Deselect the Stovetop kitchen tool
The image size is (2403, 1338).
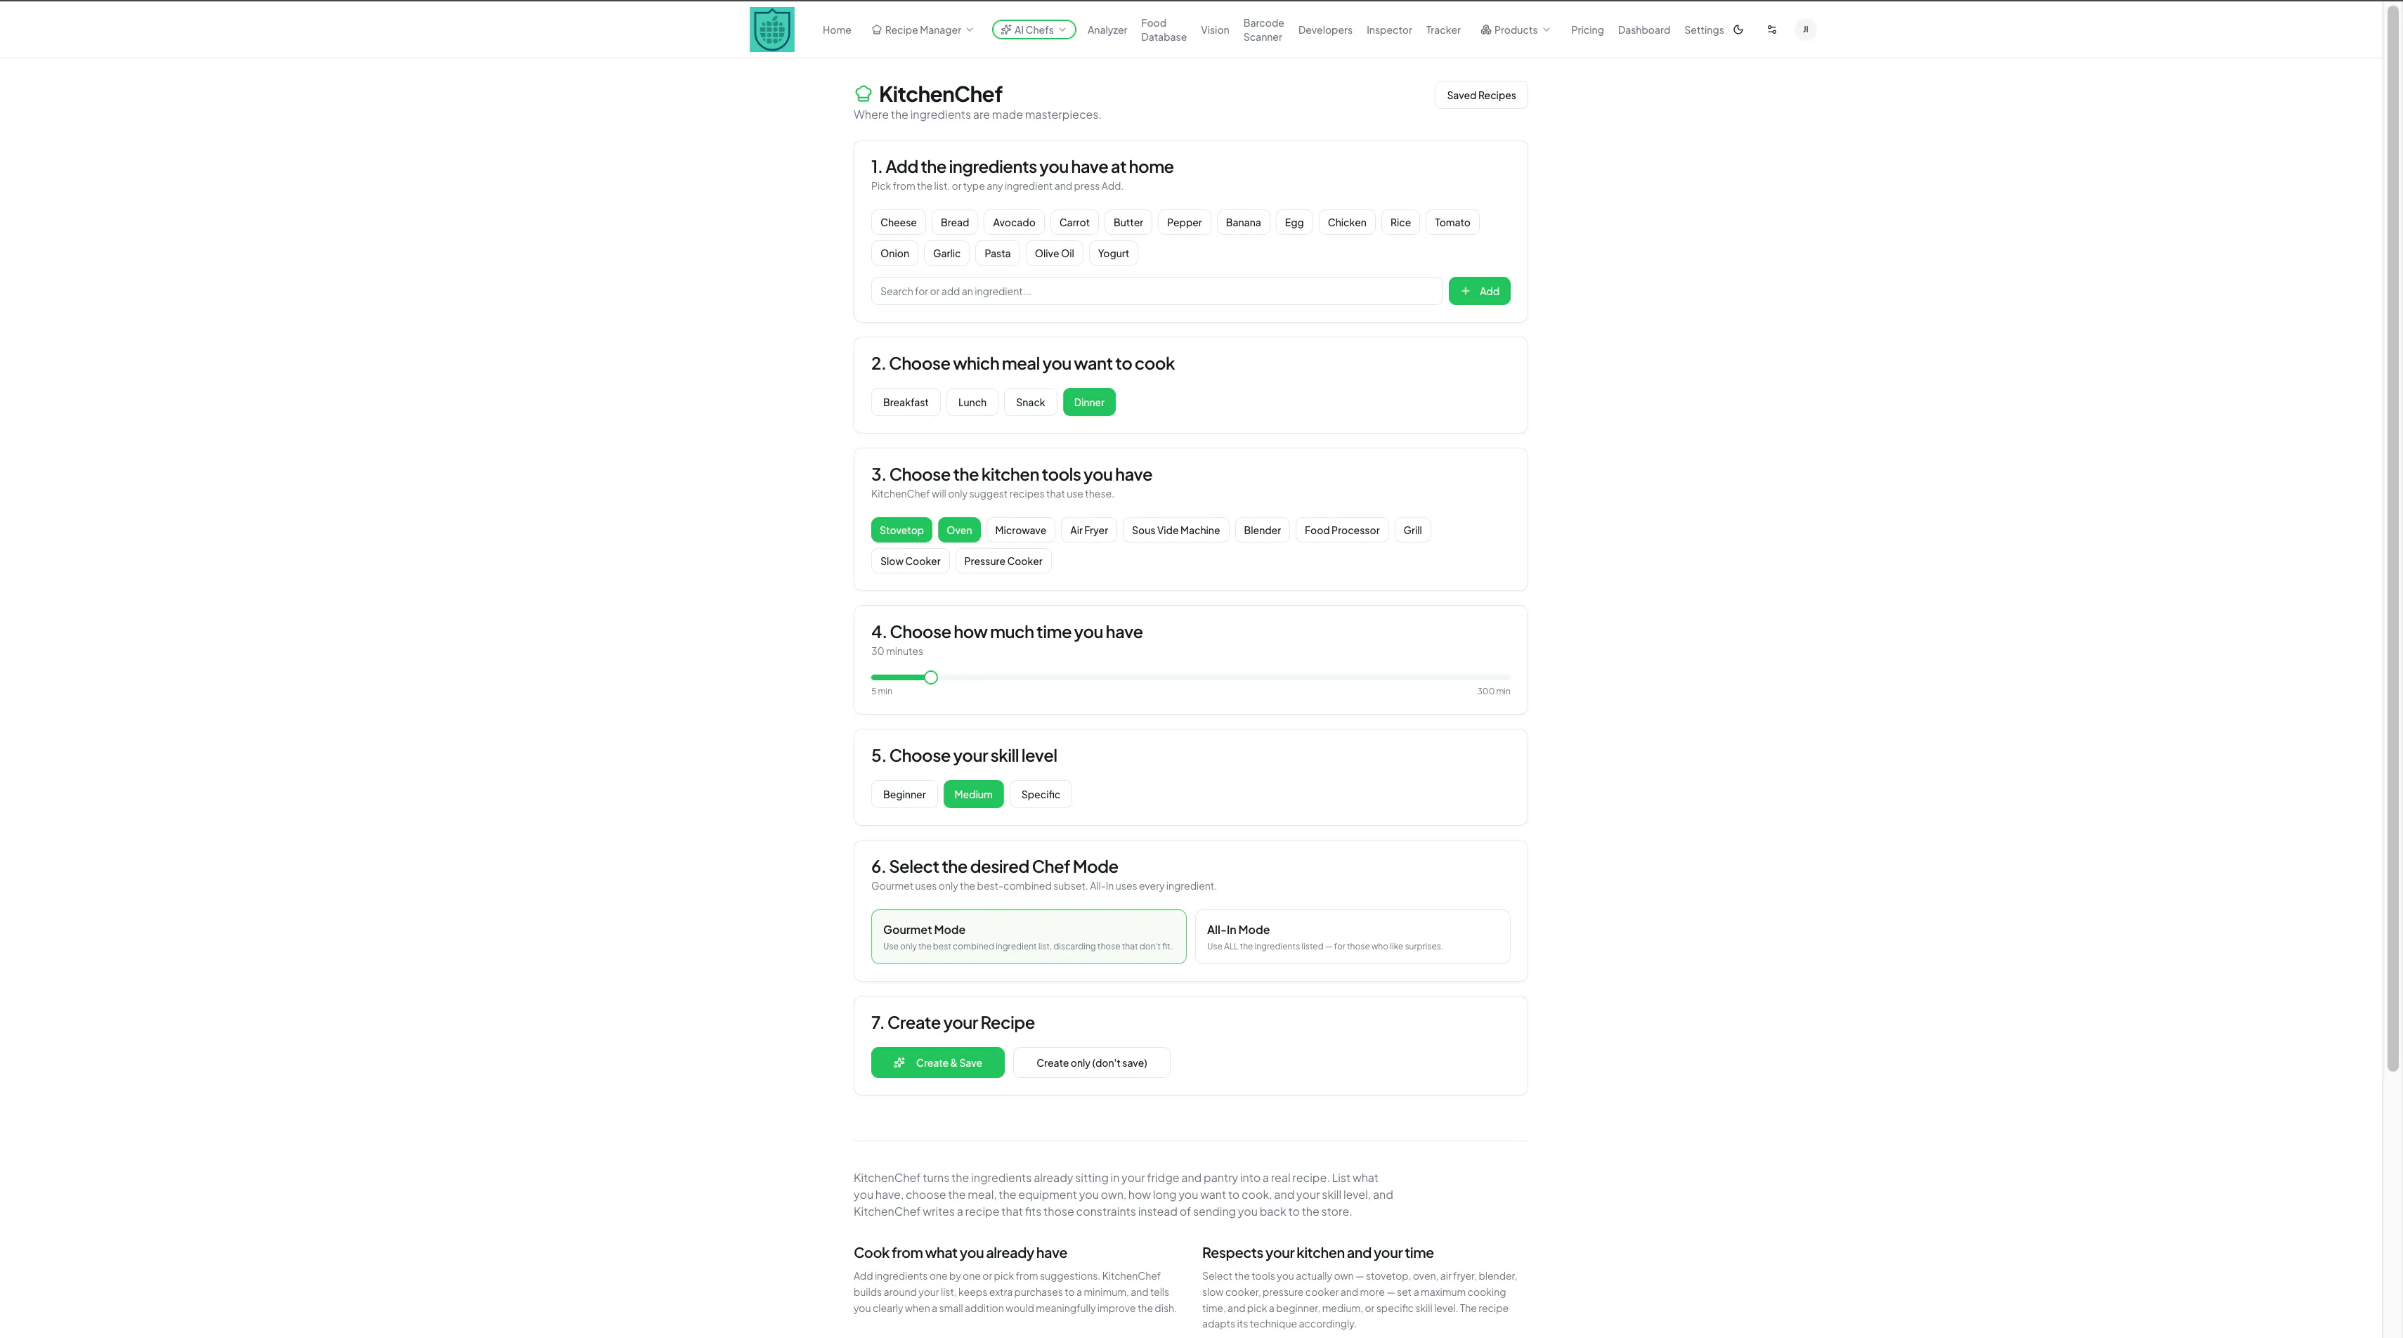901,530
